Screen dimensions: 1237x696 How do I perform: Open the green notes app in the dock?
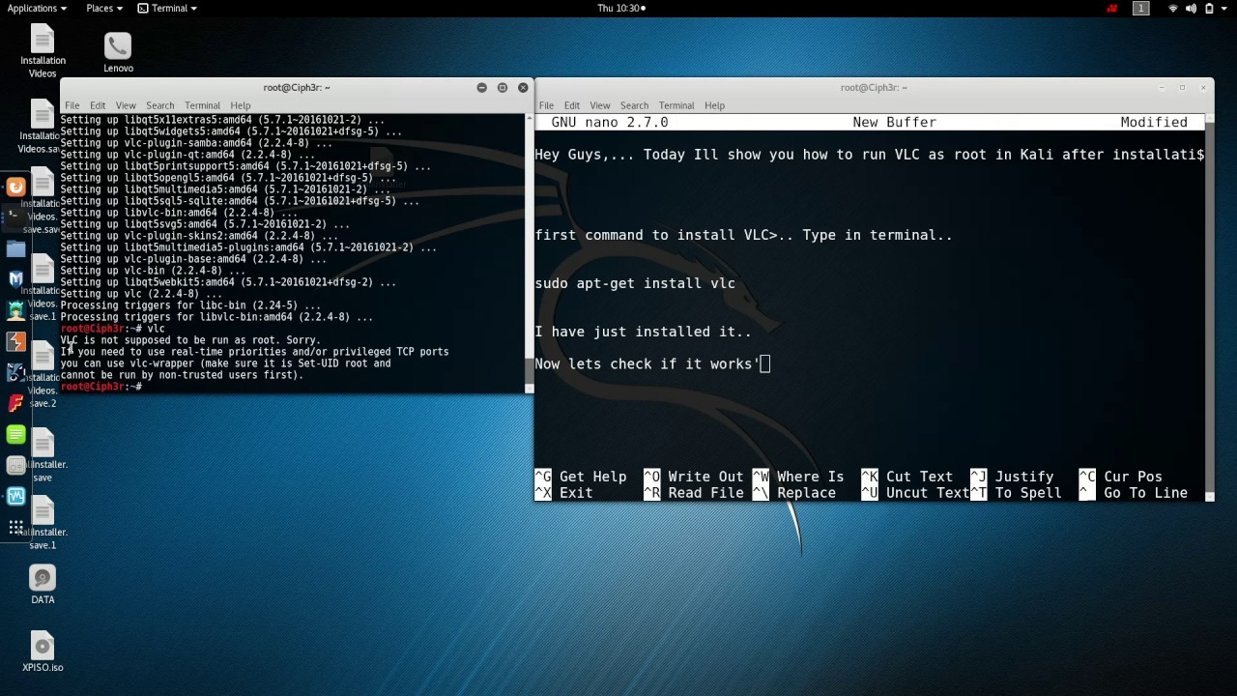pos(15,434)
